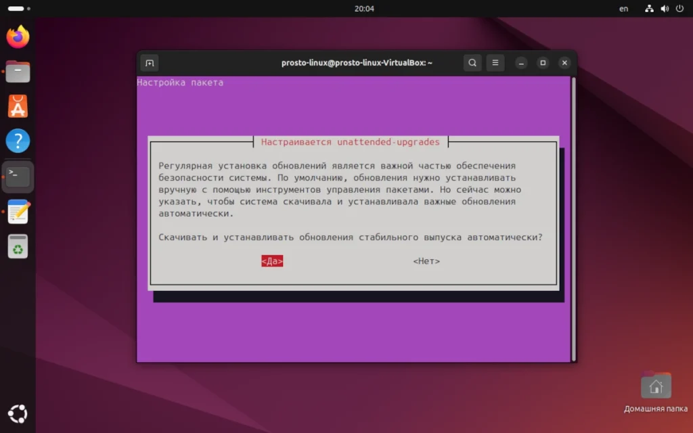
Task: Open Firefox from the dock
Action: click(18, 37)
